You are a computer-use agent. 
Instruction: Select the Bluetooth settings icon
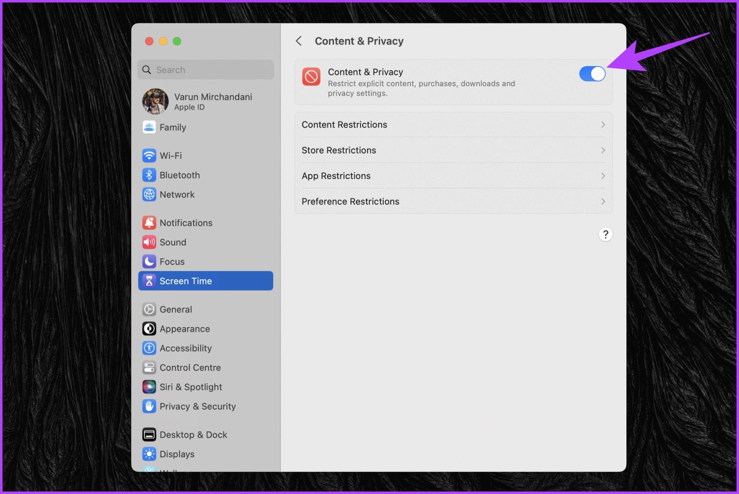[149, 175]
